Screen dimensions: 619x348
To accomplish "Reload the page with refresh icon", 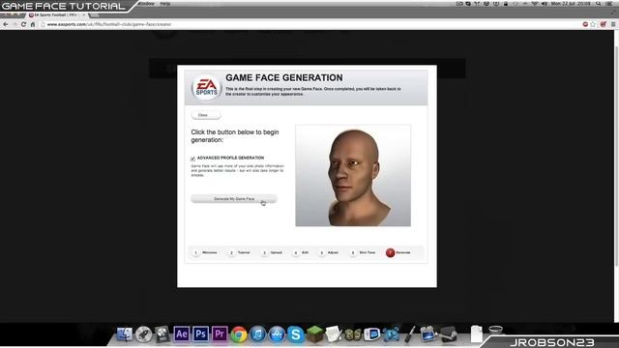I will tap(23, 24).
